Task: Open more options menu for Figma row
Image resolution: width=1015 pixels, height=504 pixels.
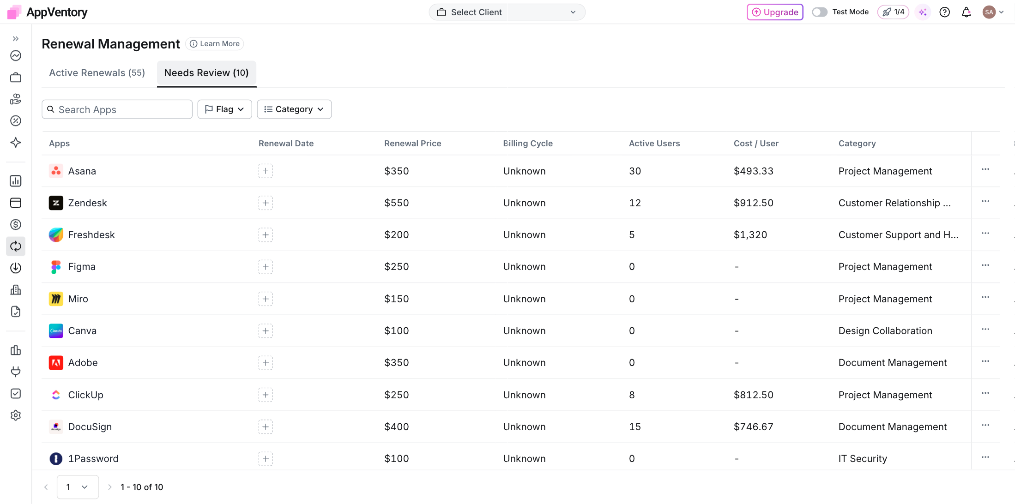Action: (985, 265)
